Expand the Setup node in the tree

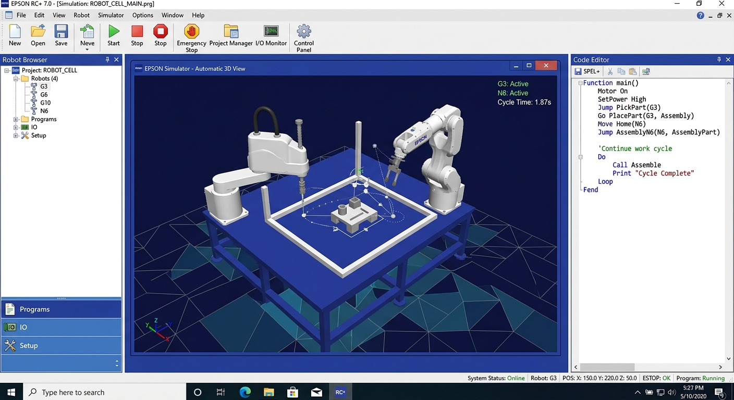pos(16,135)
